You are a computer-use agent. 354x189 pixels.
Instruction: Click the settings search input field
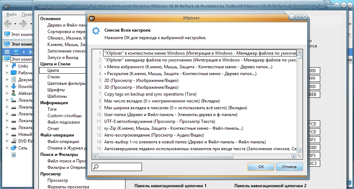pyautogui.click(x=117, y=167)
